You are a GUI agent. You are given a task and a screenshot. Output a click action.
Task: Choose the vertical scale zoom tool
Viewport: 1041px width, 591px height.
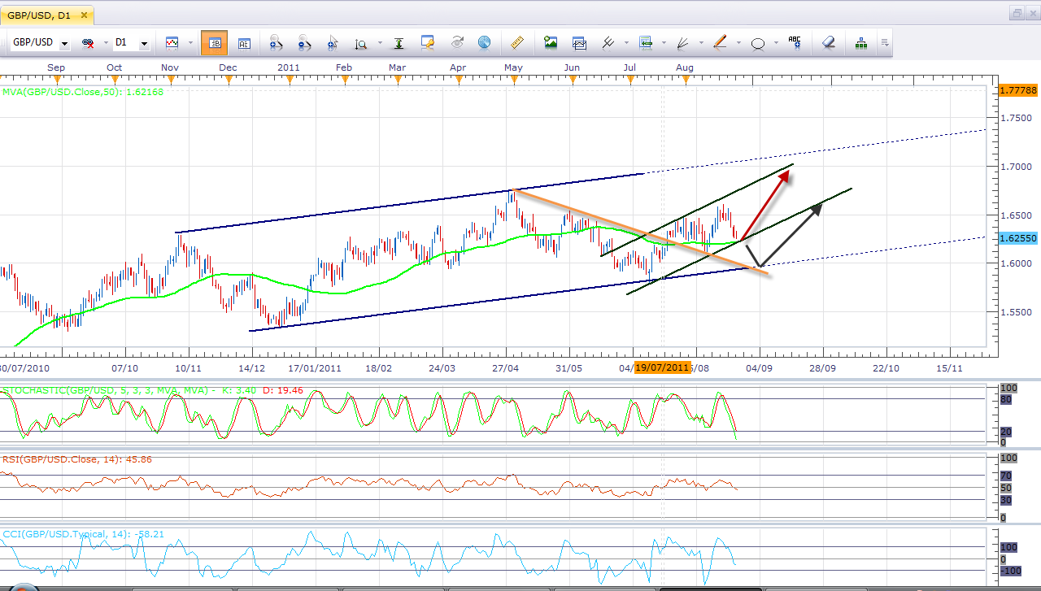(x=360, y=43)
